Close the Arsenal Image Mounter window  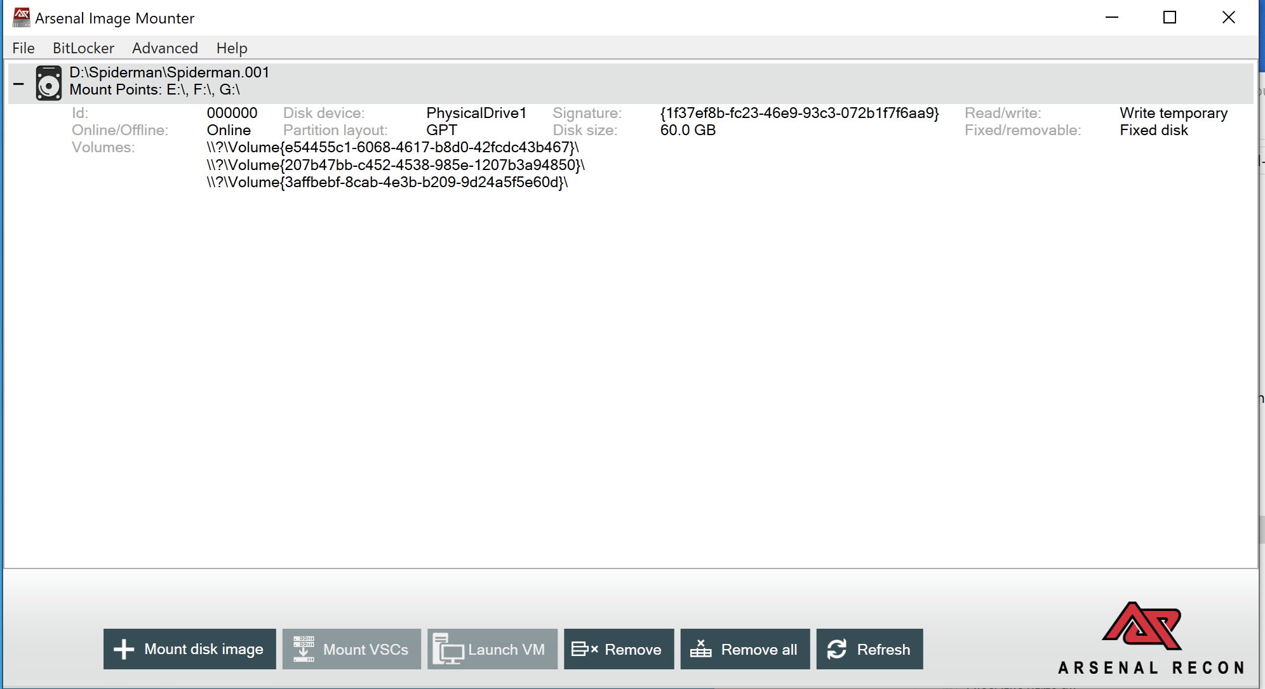point(1228,18)
